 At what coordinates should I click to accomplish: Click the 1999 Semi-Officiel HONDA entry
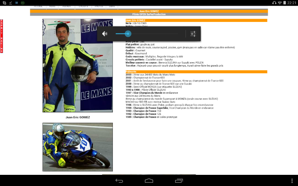point(154,87)
